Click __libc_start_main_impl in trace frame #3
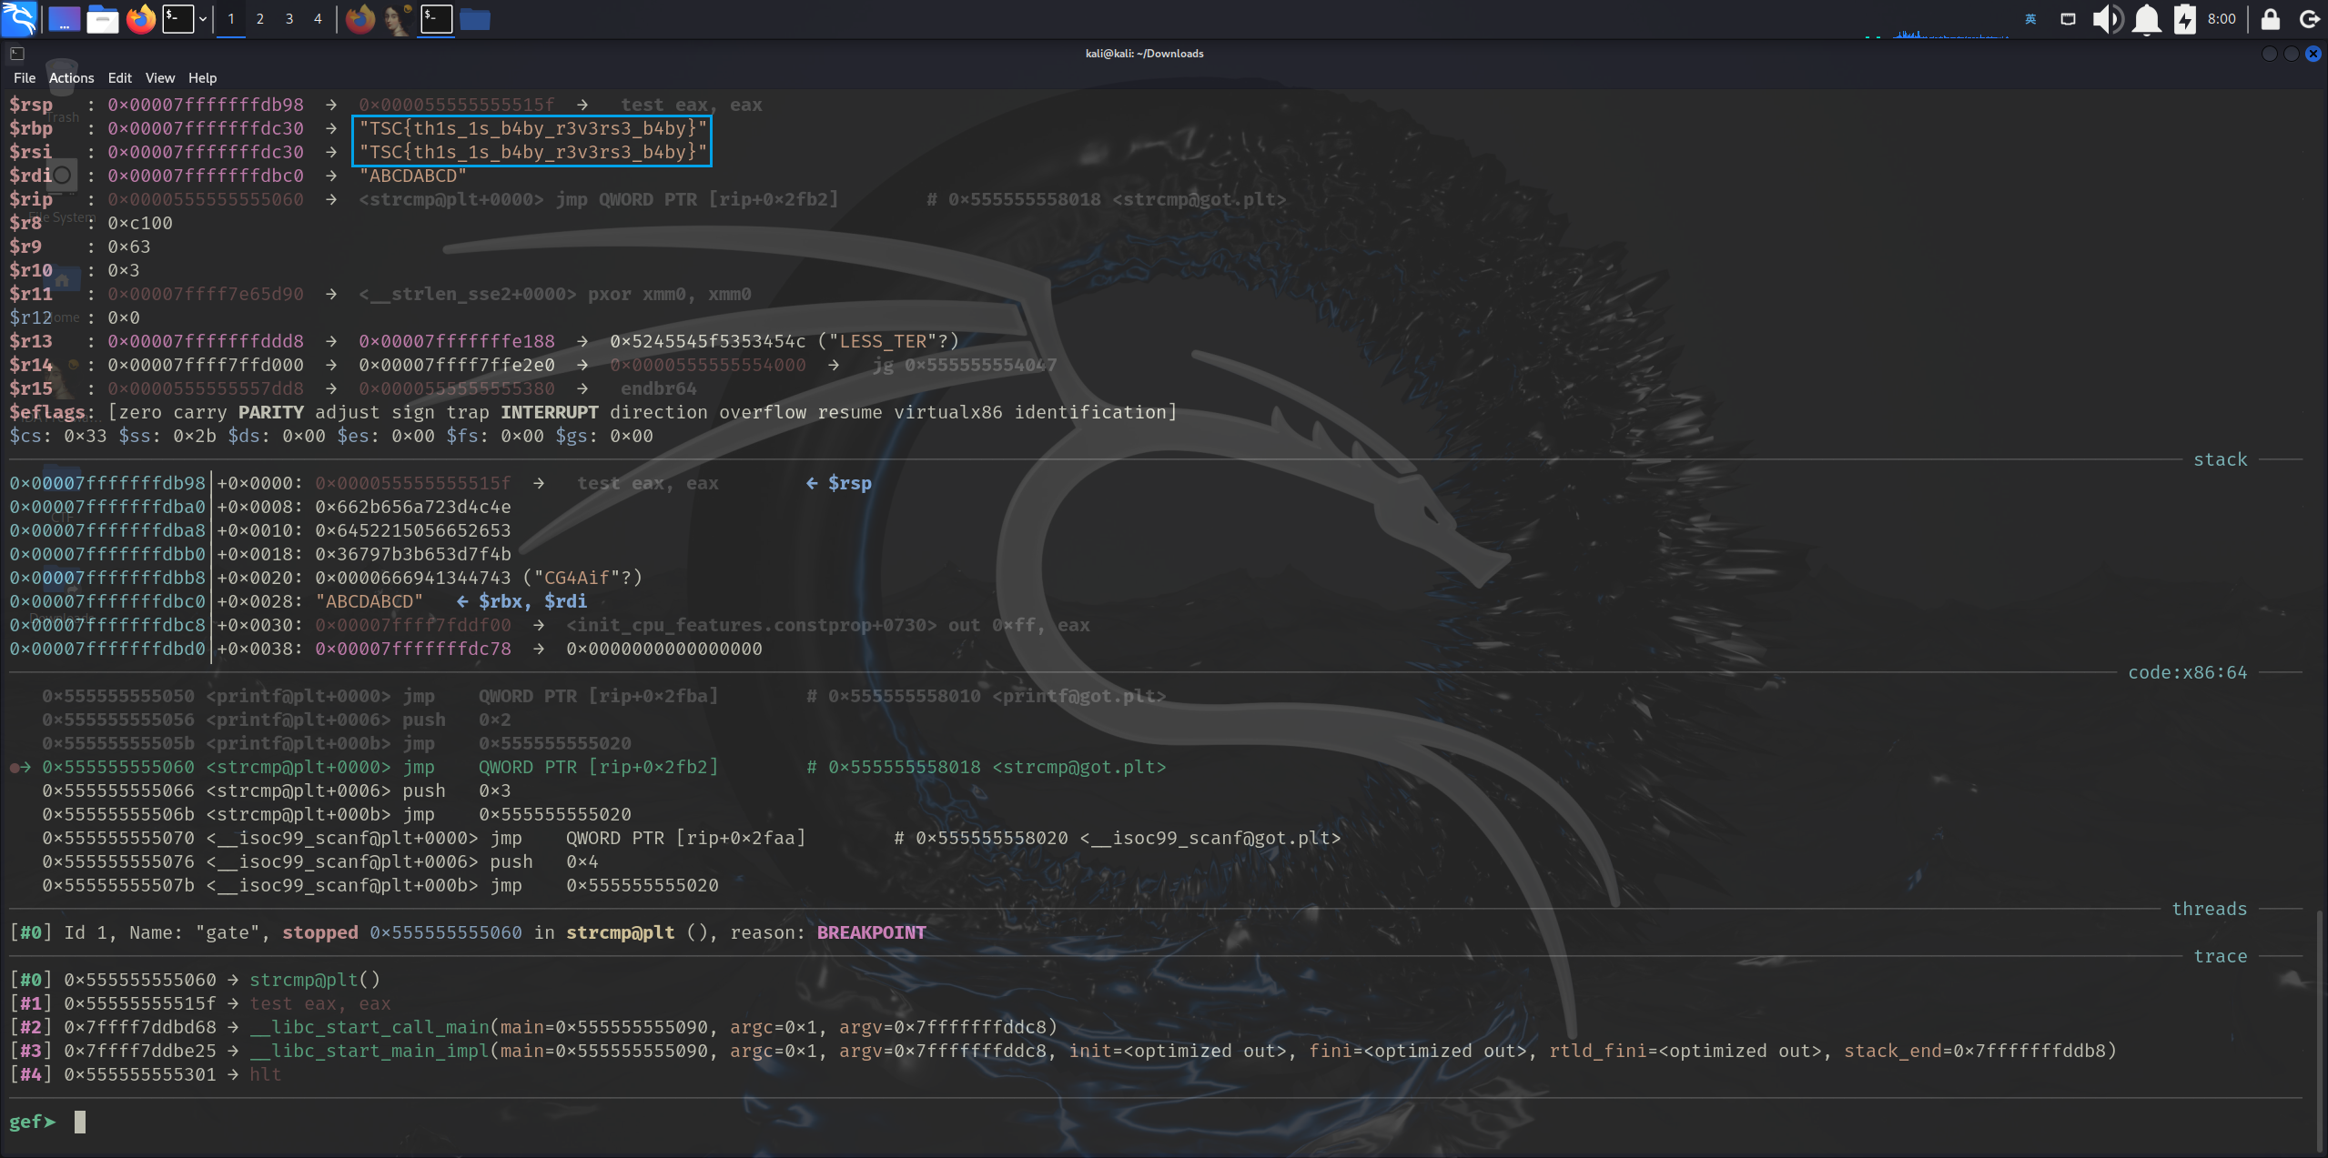Screen dimensions: 2328x1158 369,1051
